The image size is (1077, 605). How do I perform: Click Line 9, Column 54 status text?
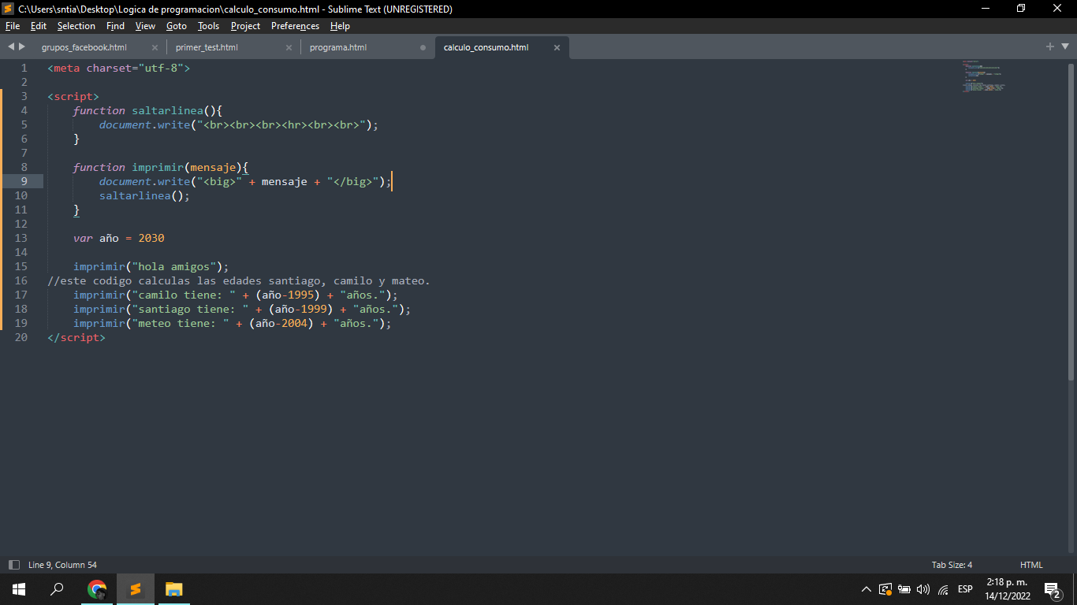[62, 565]
